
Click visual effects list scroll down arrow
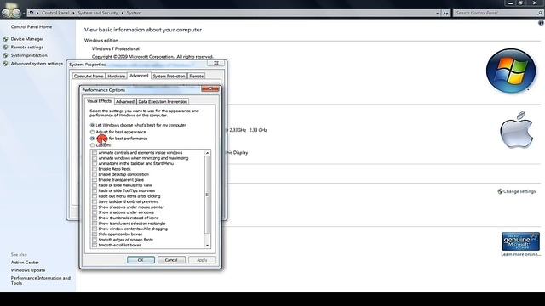[208, 246]
